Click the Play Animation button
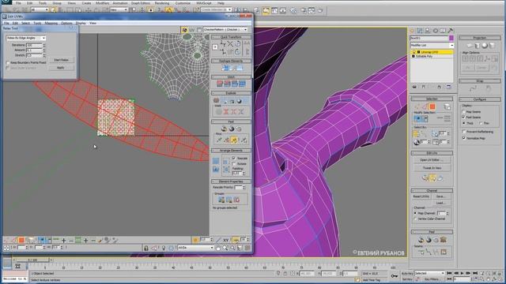The image size is (506, 284). [463, 273]
